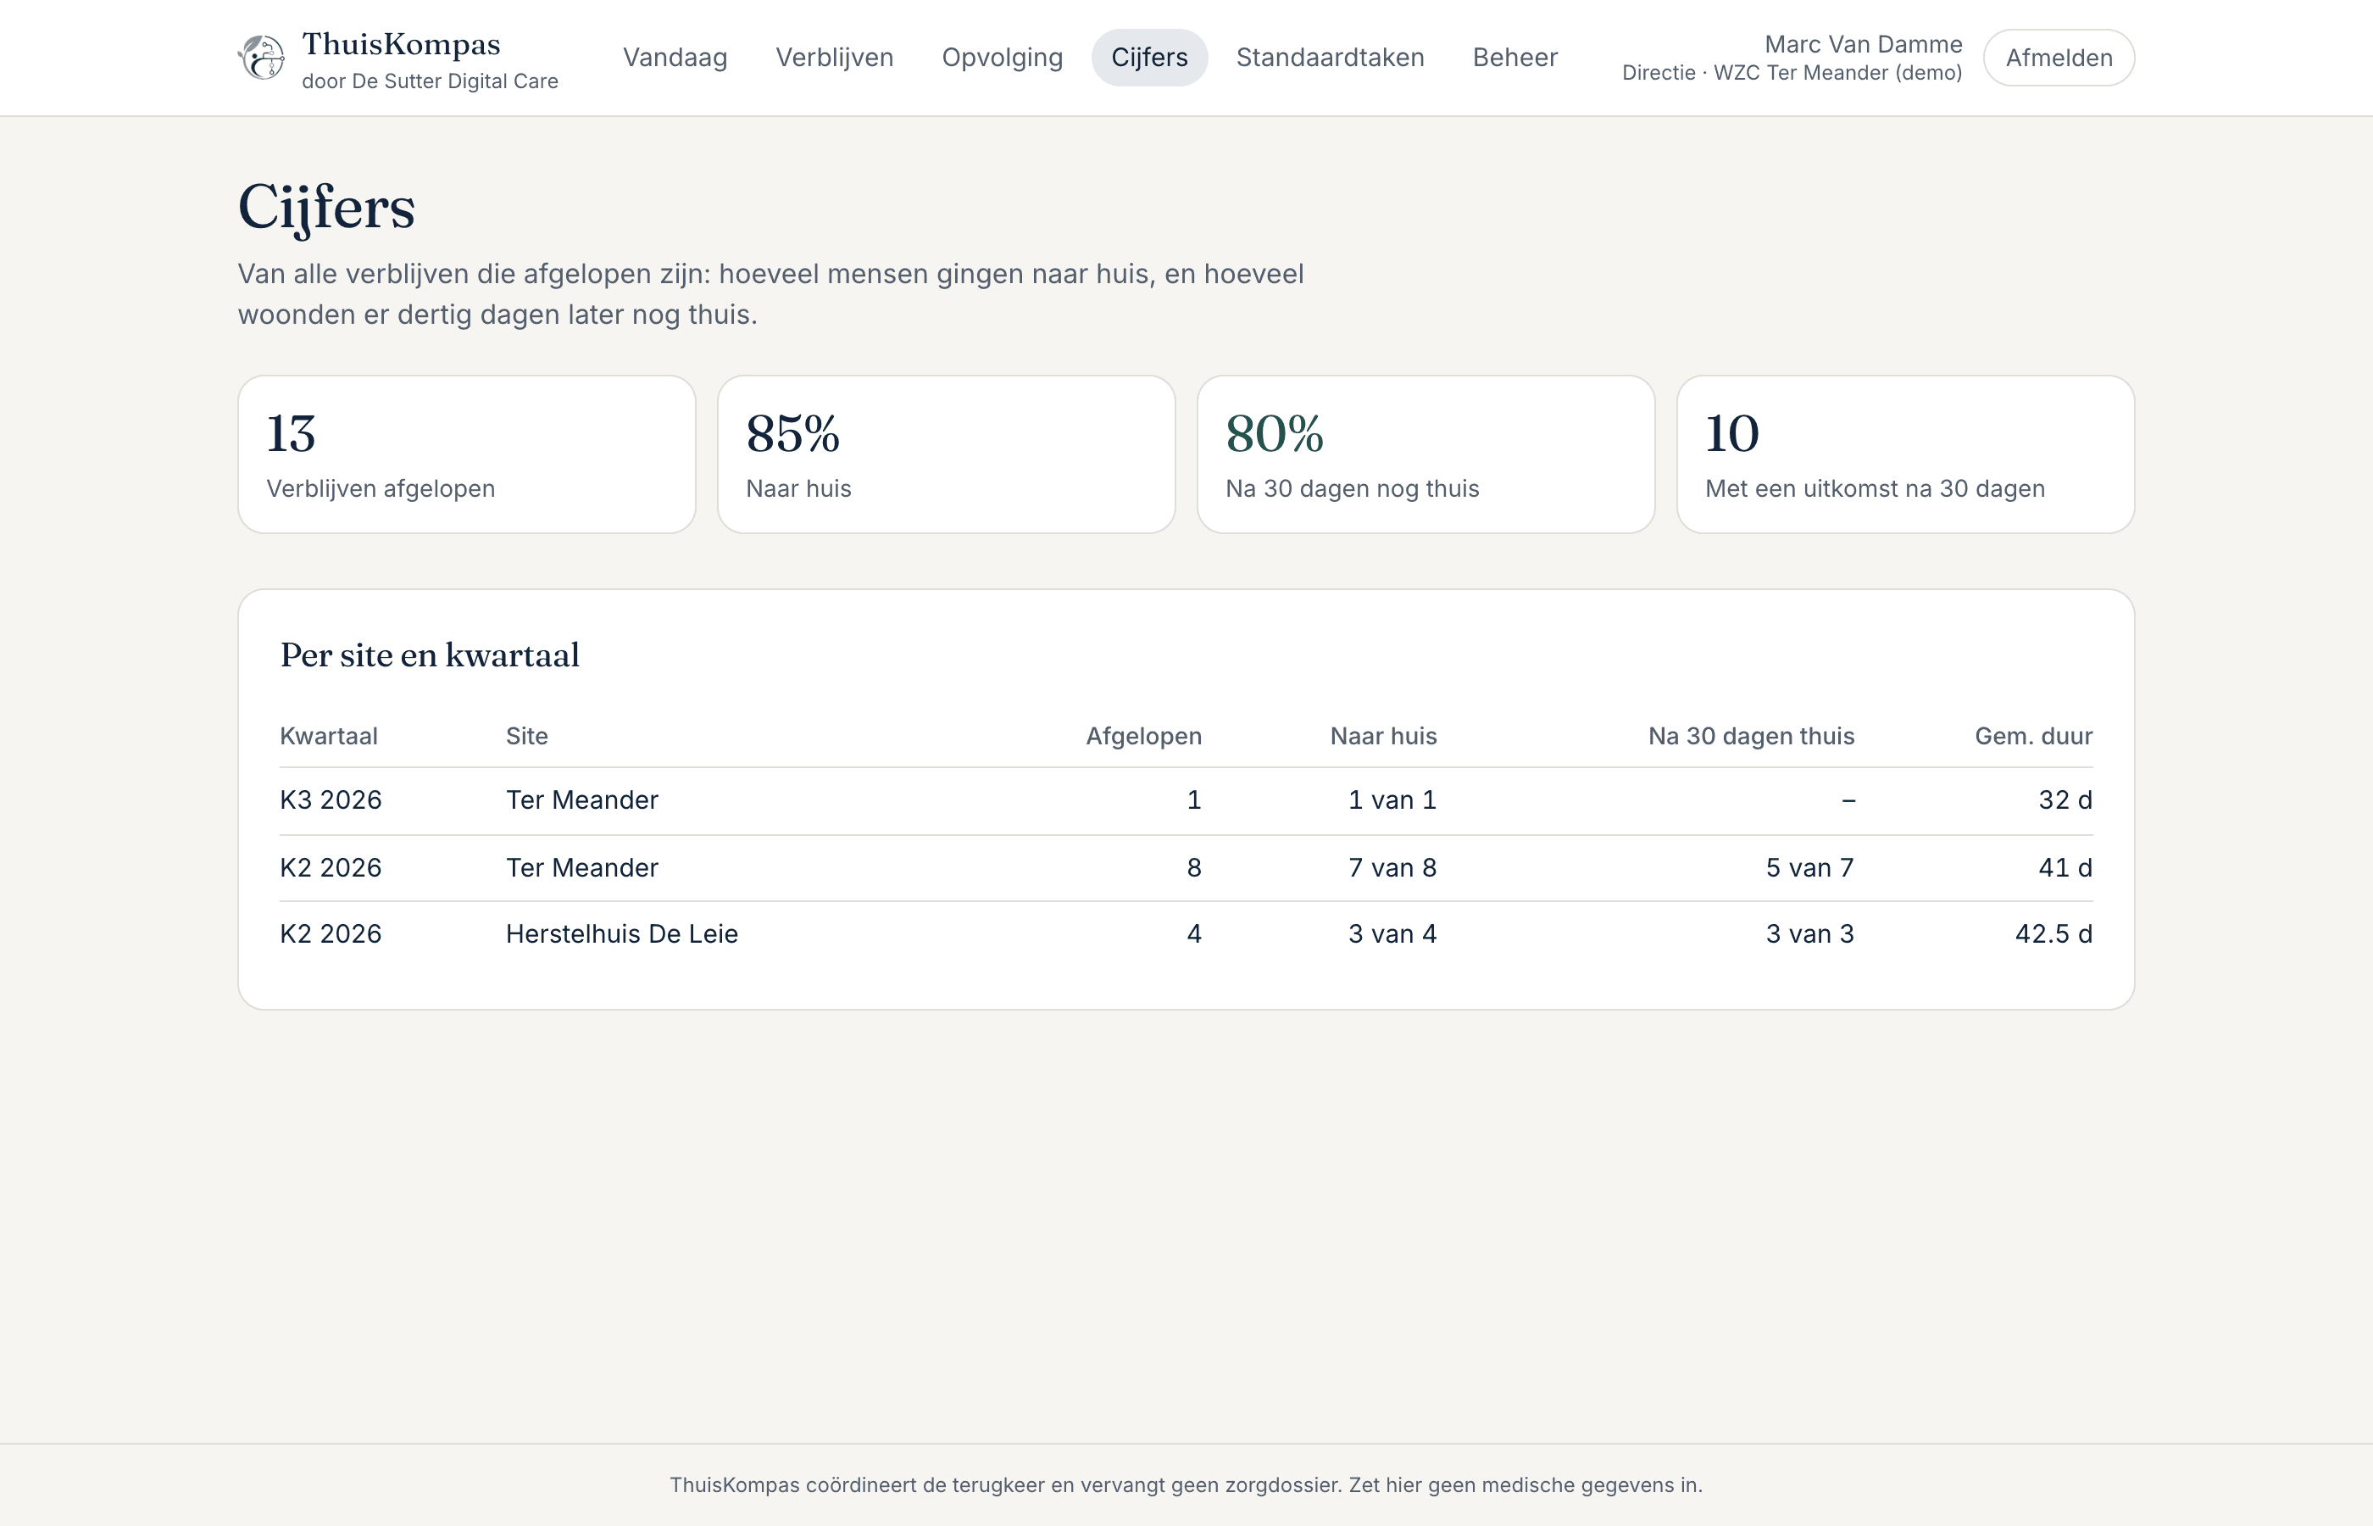Click the '3 van 4' cell

coord(1392,933)
